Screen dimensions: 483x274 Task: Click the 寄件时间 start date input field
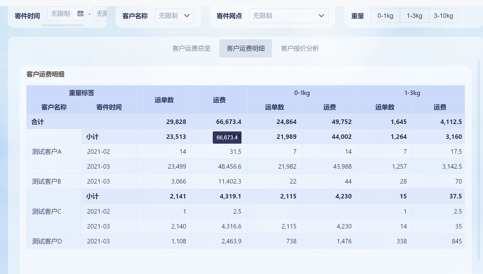[x=66, y=14]
